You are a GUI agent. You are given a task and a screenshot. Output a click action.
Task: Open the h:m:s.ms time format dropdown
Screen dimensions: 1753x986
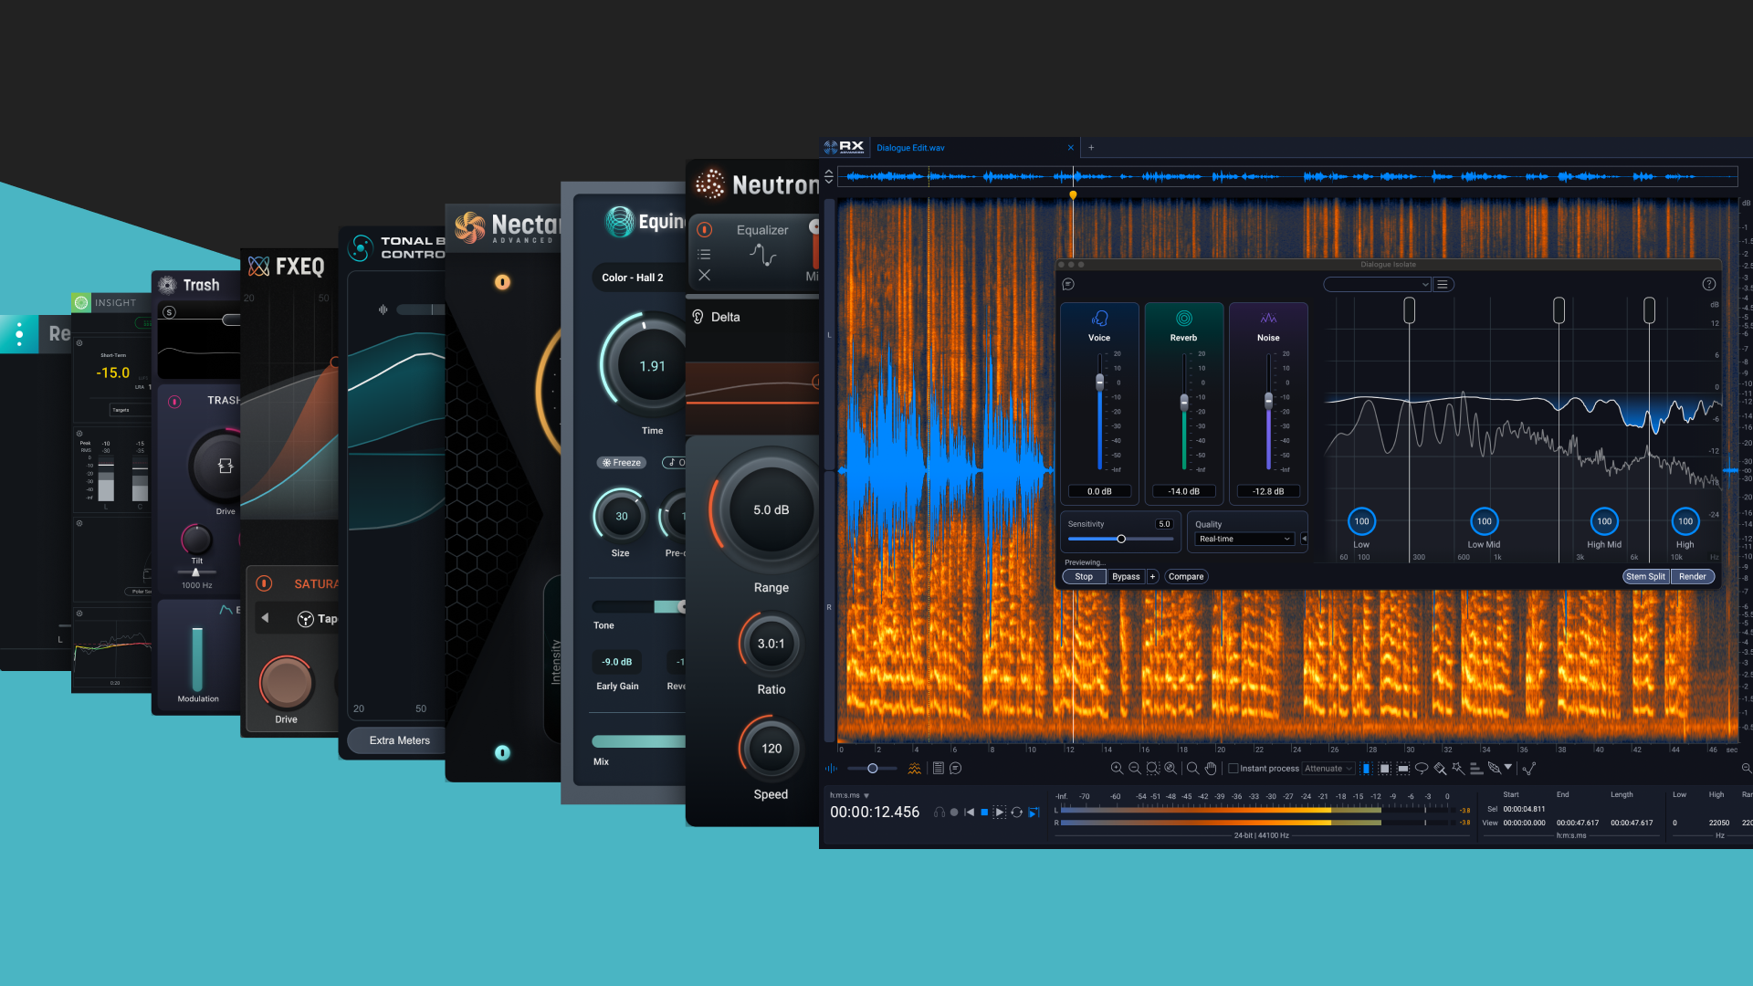pos(849,795)
